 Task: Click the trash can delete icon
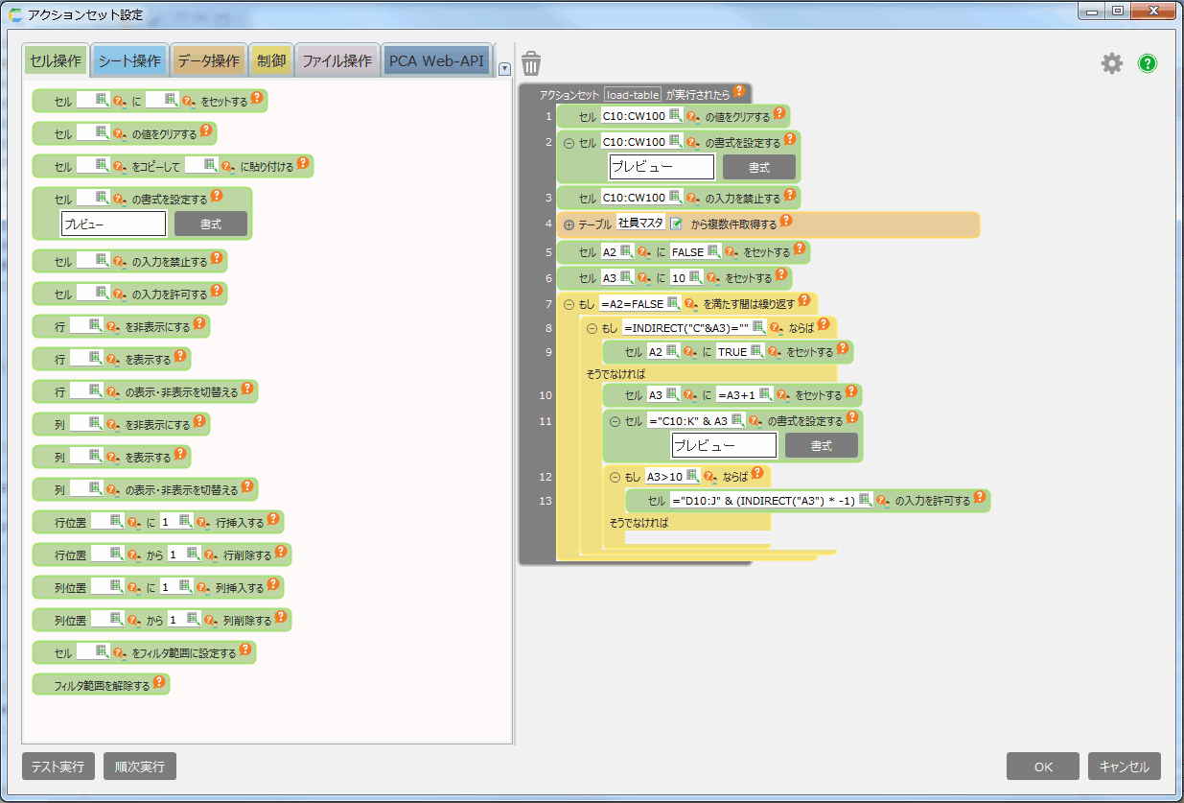[531, 63]
